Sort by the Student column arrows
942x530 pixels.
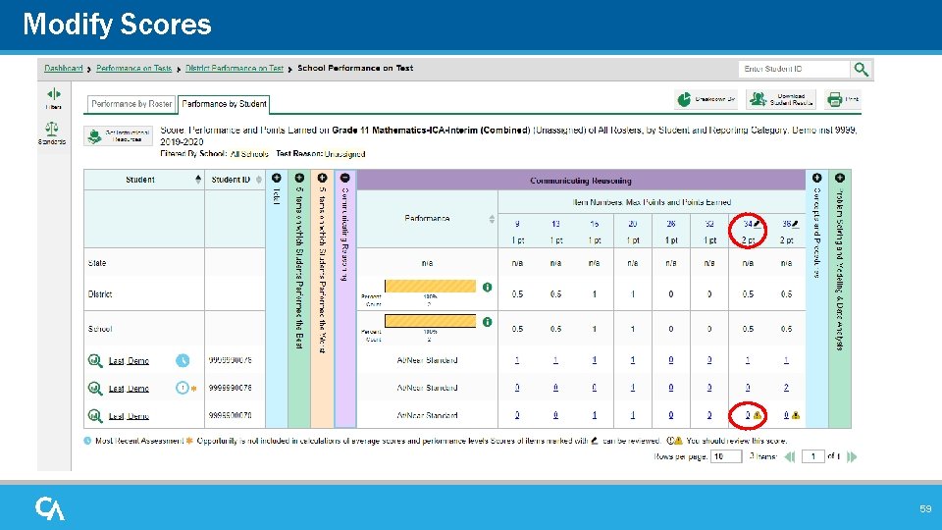[x=198, y=180]
